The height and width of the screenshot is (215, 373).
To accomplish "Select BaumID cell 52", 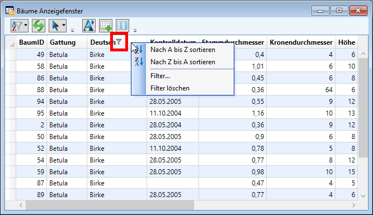I will (x=31, y=148).
